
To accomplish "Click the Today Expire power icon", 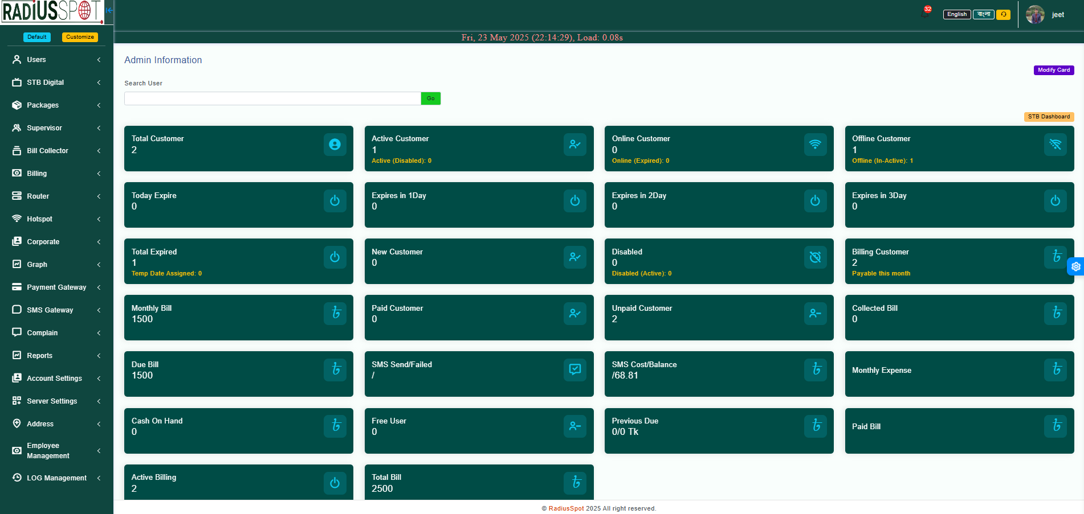I will tap(335, 201).
